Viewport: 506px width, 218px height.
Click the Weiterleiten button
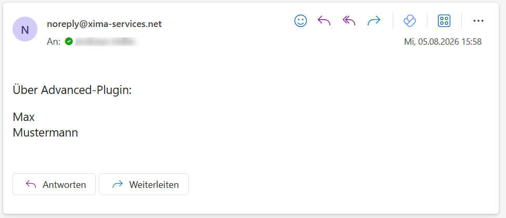click(x=144, y=184)
